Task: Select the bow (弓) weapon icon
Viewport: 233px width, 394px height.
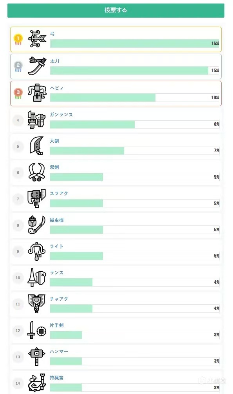Action: click(37, 39)
